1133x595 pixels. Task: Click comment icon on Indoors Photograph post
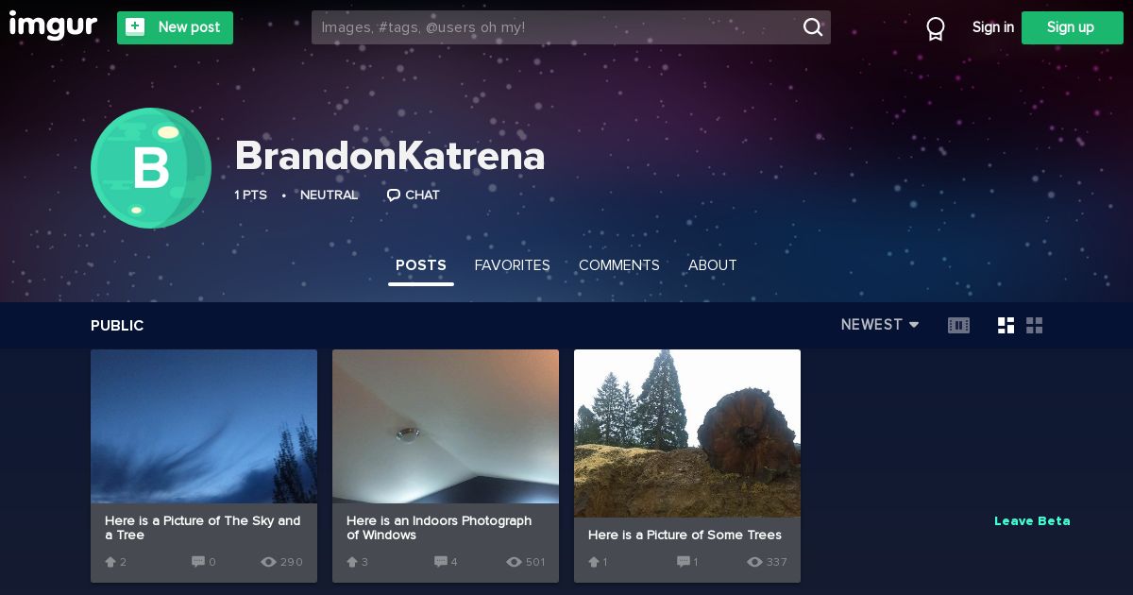click(441, 562)
